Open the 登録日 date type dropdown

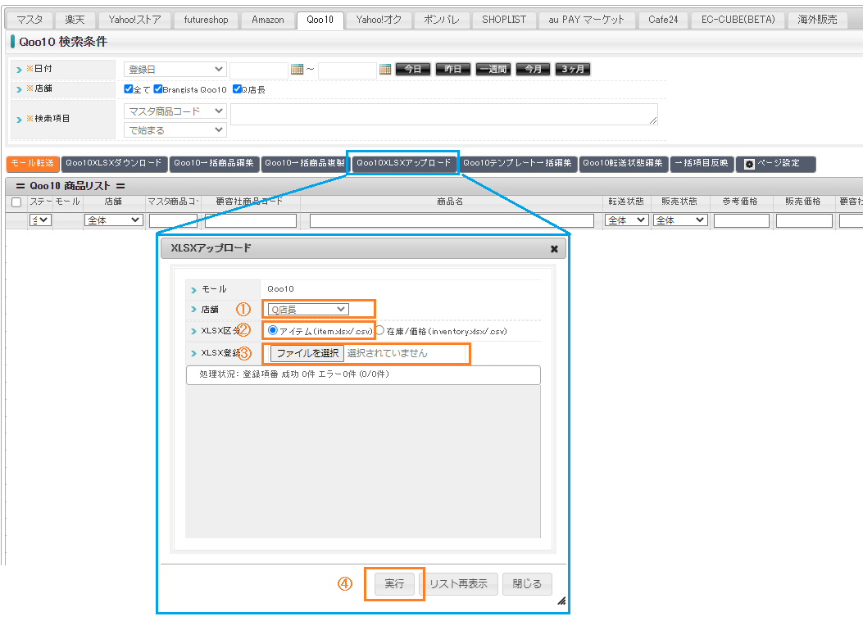click(x=175, y=70)
